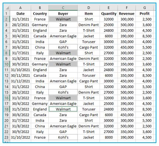Click date 28/2/2021 cell
This screenshot has width=159, height=146.
click(x=20, y=25)
